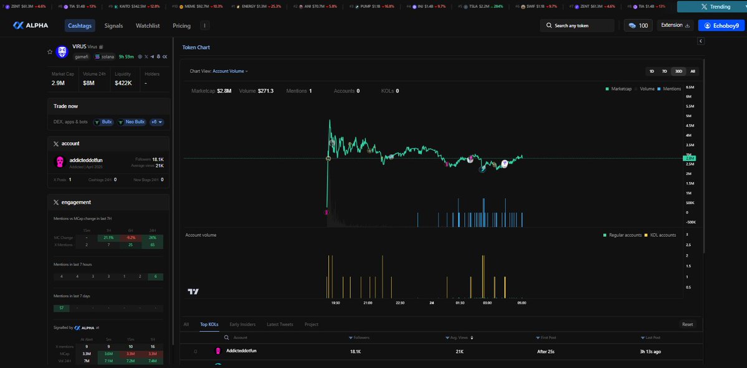Click the Neo Bullx bull icon
Viewport: 747px width, 368px height.
[121, 122]
